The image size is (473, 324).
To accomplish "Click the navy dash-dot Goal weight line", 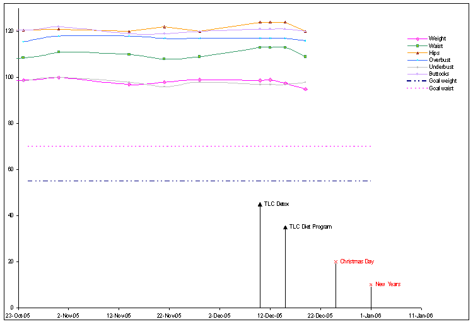I will (199, 181).
